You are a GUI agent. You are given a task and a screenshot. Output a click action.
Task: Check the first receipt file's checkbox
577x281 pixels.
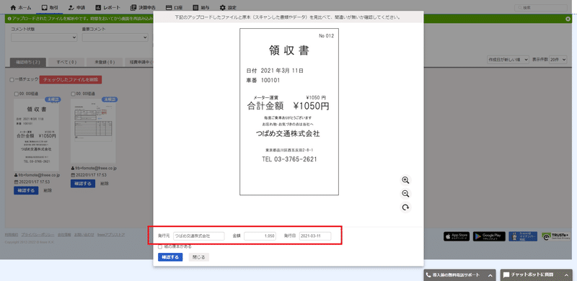[x=16, y=94]
